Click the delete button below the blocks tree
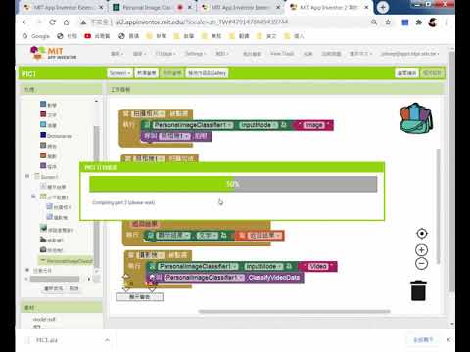 (74, 288)
